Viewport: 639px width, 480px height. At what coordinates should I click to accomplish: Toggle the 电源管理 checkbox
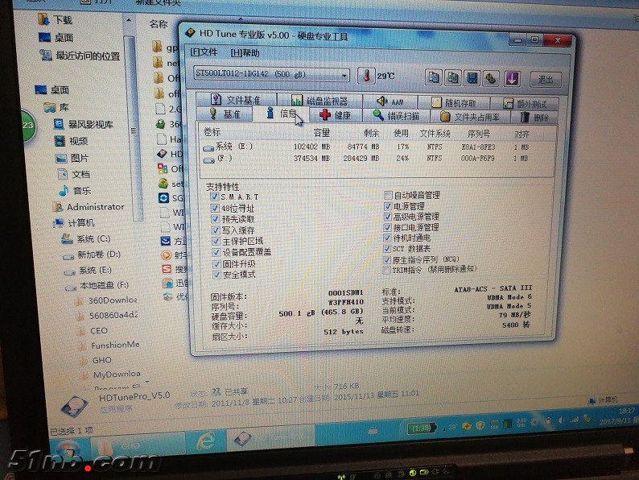(388, 206)
